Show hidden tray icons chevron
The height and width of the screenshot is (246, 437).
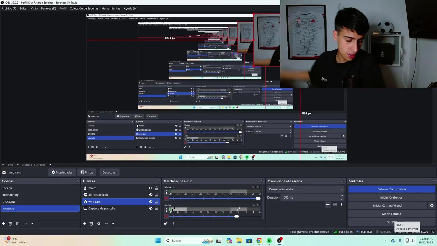[385, 241]
